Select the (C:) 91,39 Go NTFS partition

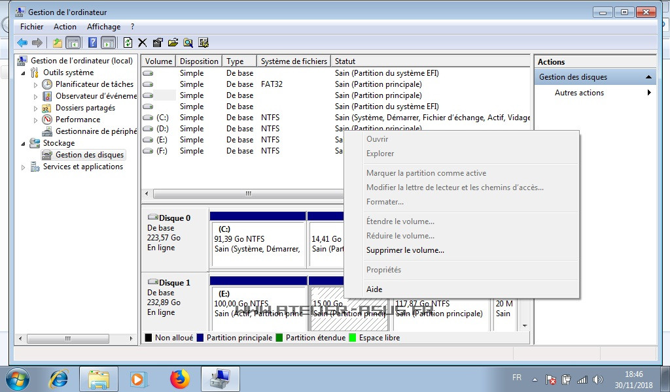click(x=258, y=244)
